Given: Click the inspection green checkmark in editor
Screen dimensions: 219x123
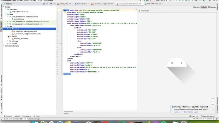Looking at the screenshot, I should (x=136, y=10).
